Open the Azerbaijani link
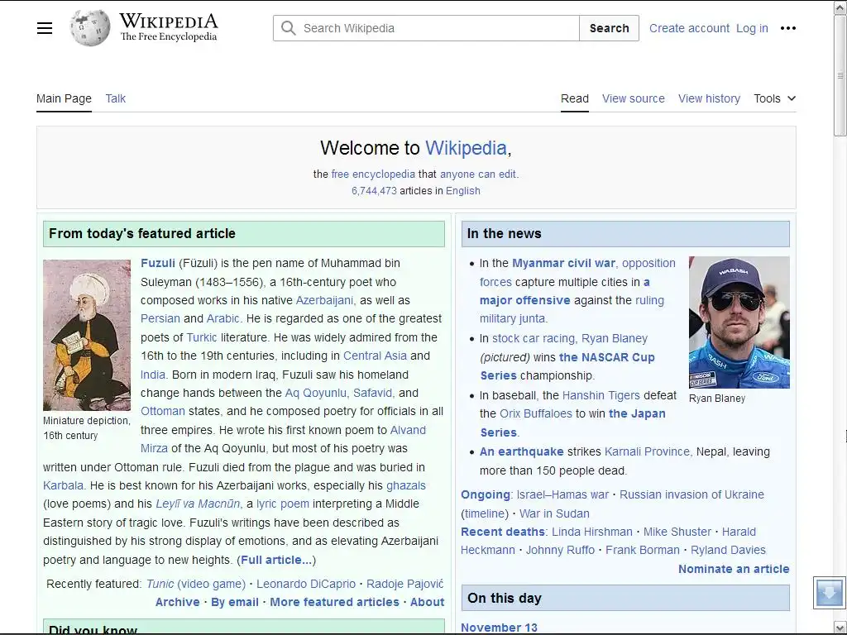The width and height of the screenshot is (847, 635). [324, 300]
